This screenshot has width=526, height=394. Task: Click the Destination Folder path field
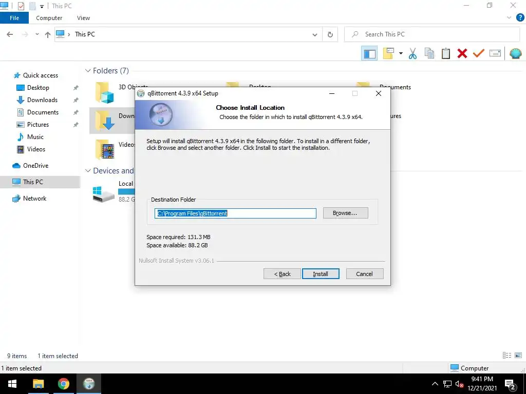point(235,213)
